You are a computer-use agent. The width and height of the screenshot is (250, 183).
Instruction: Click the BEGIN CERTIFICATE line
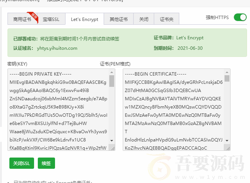(155, 74)
